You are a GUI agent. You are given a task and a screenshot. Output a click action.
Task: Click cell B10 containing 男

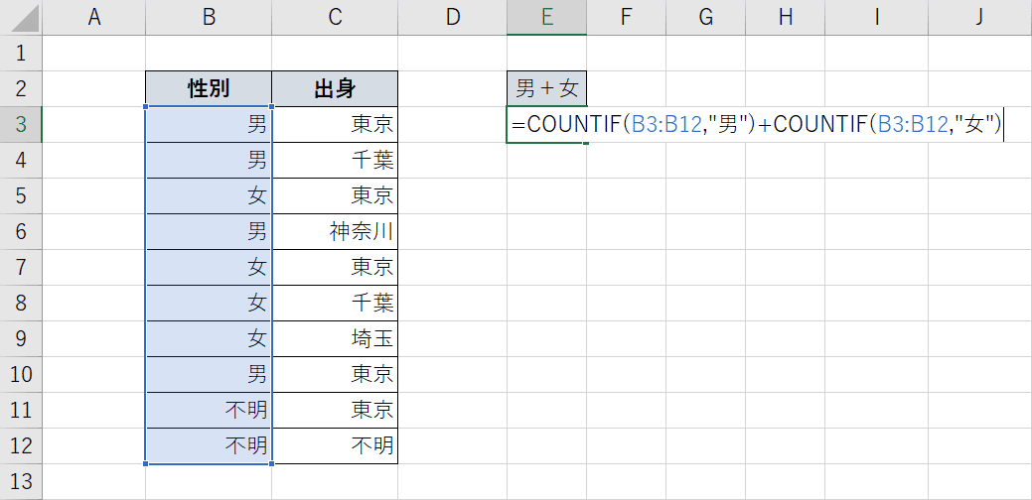click(209, 375)
